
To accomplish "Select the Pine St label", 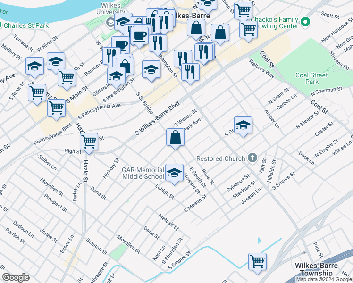I will tap(319, 250).
